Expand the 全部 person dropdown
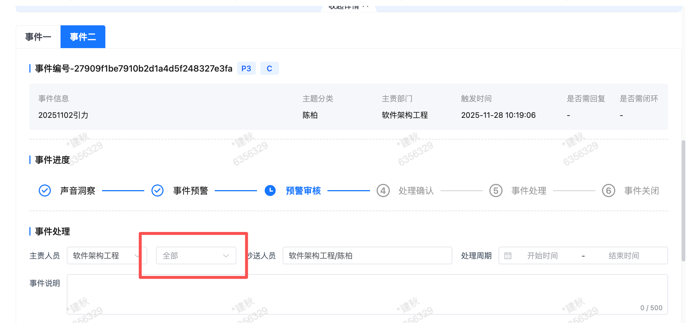 click(x=196, y=255)
